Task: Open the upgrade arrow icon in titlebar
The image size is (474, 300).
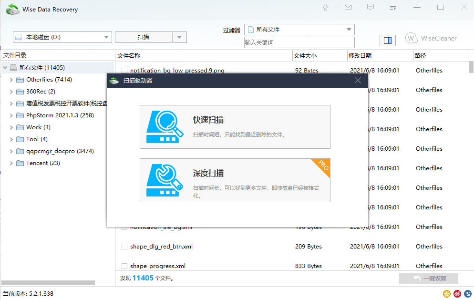Action: [325, 7]
